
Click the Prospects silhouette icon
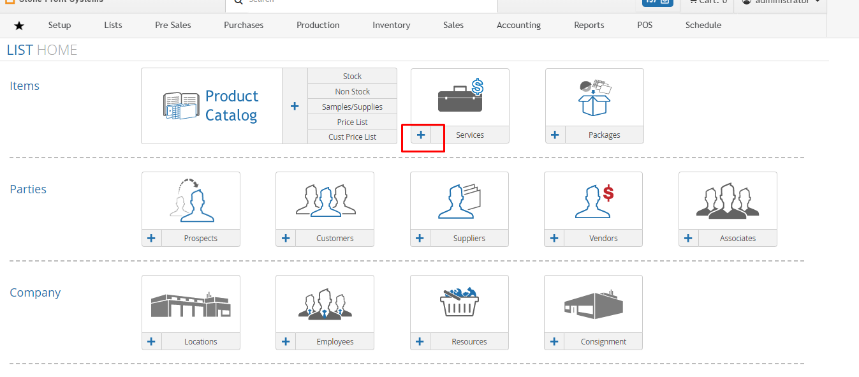(x=192, y=200)
